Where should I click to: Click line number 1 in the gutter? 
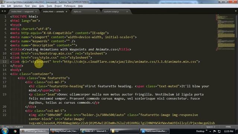coord(5,16)
